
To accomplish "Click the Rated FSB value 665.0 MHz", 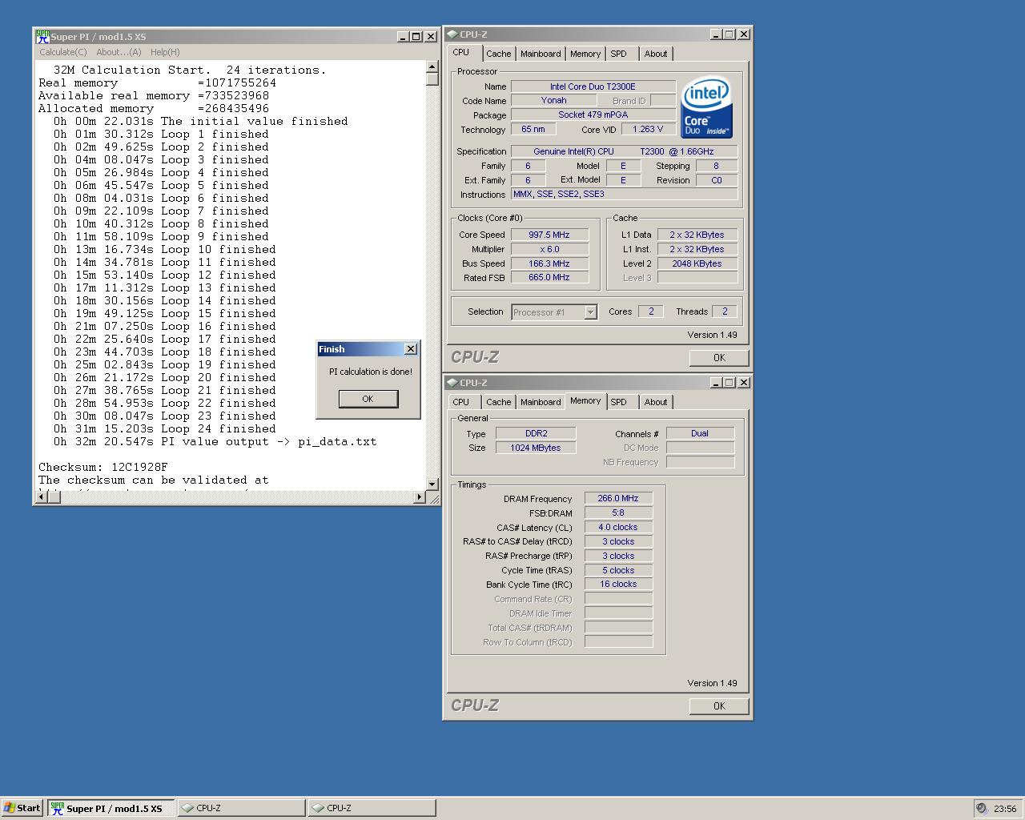I will [549, 277].
